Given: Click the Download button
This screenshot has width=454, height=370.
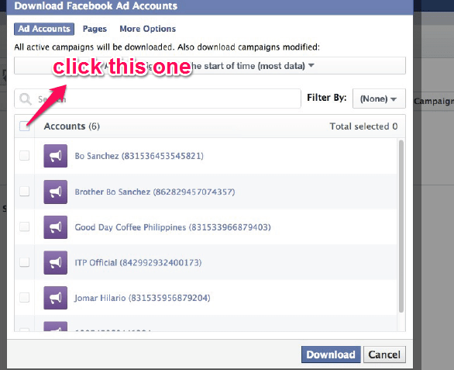Looking at the screenshot, I should pyautogui.click(x=331, y=354).
